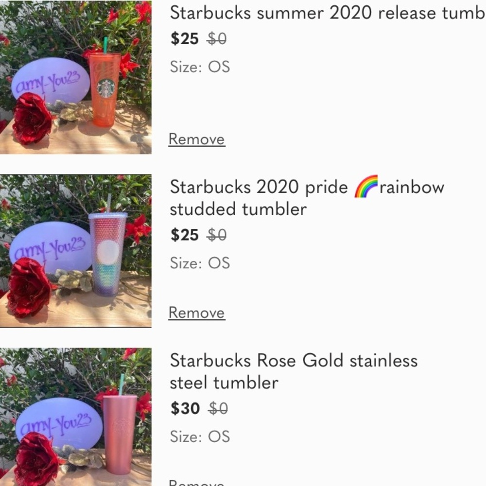
Task: Click the Rose Gold stainless steel title
Action: click(293, 371)
